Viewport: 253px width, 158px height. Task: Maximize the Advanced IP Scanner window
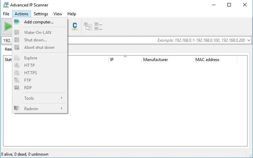pyautogui.click(x=229, y=5)
